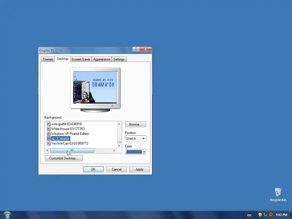Click the yellow security shield tray icon

260,215
